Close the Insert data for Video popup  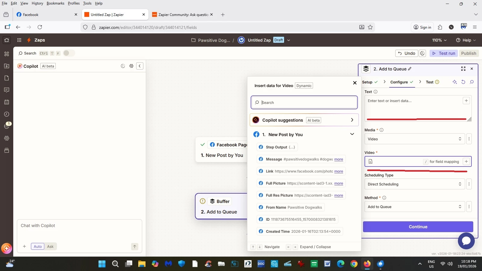tap(355, 83)
